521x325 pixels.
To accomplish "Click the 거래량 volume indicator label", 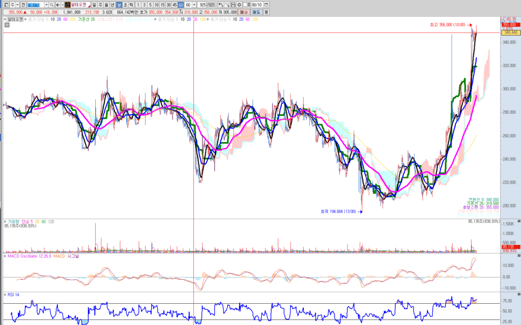I will point(14,221).
